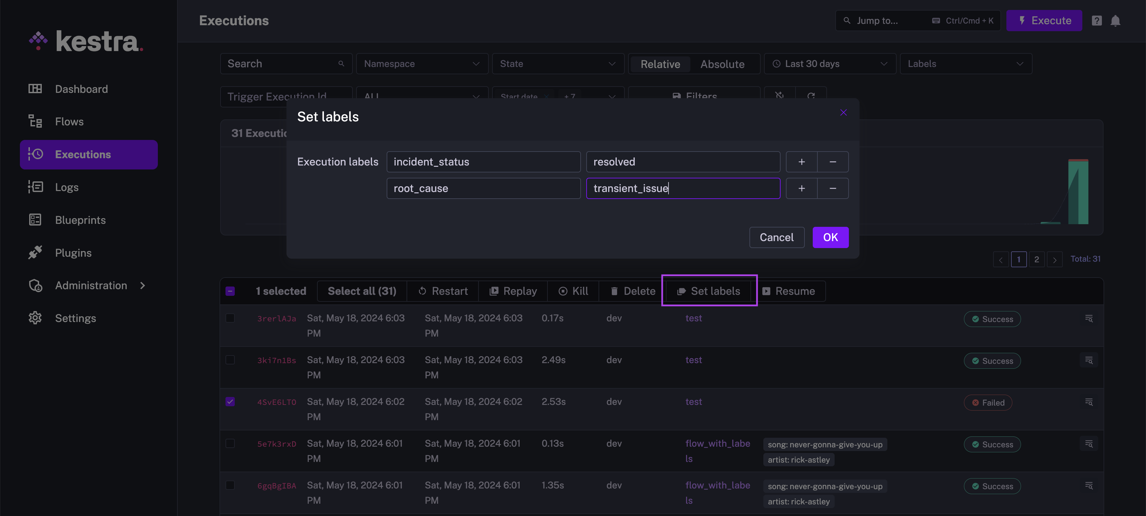Open Logs in the sidebar menu
The height and width of the screenshot is (516, 1146).
(x=67, y=187)
